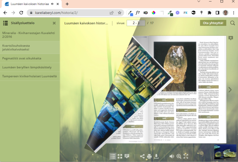
Task: Open the Chrome profile avatar
Action: [x=225, y=13]
